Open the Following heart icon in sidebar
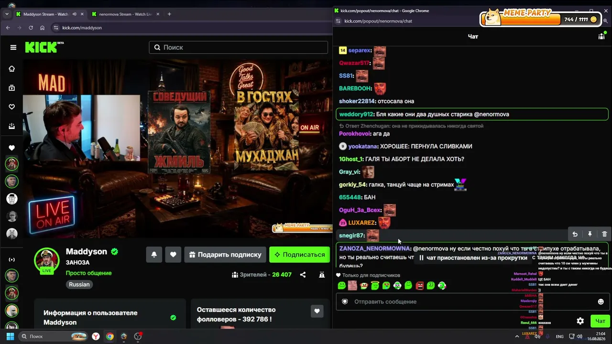This screenshot has width=612, height=344. 12,107
